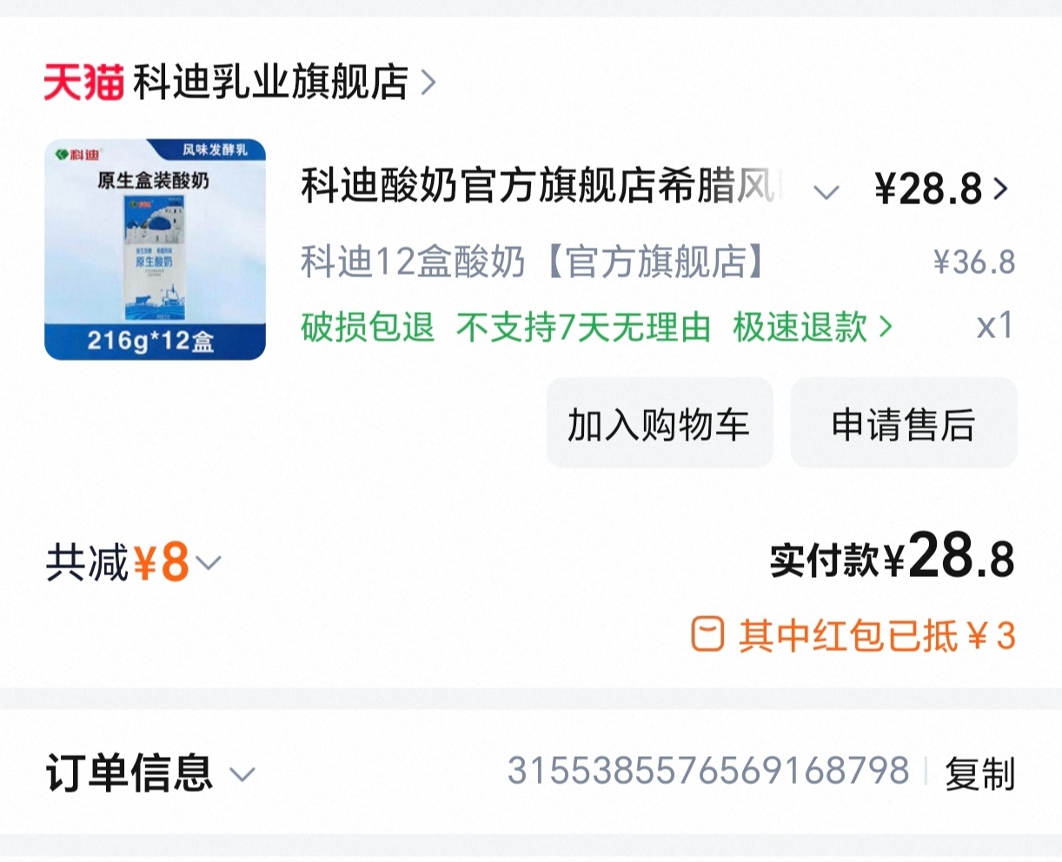
Task: Tap the 破损包退 service tag
Action: pos(368,328)
